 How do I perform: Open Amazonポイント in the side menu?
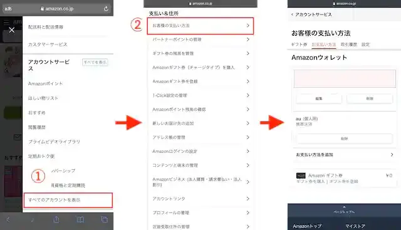tap(46, 83)
